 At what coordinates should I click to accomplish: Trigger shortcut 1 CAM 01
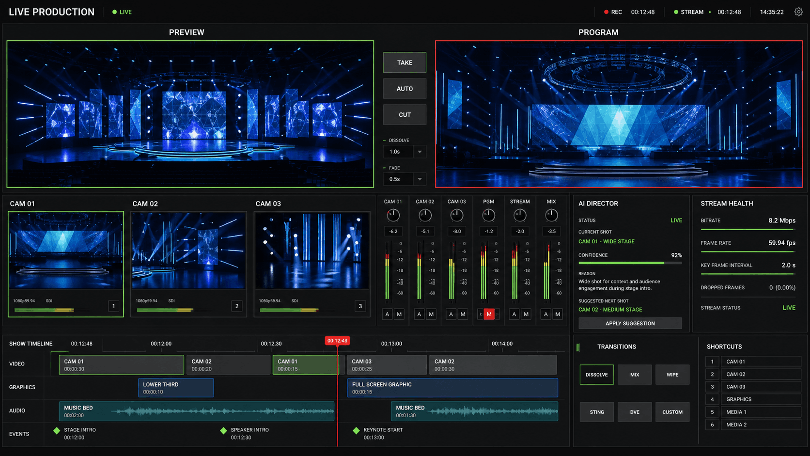[x=753, y=362]
